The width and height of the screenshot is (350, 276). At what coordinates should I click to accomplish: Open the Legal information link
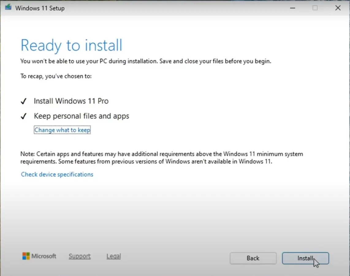point(113,256)
